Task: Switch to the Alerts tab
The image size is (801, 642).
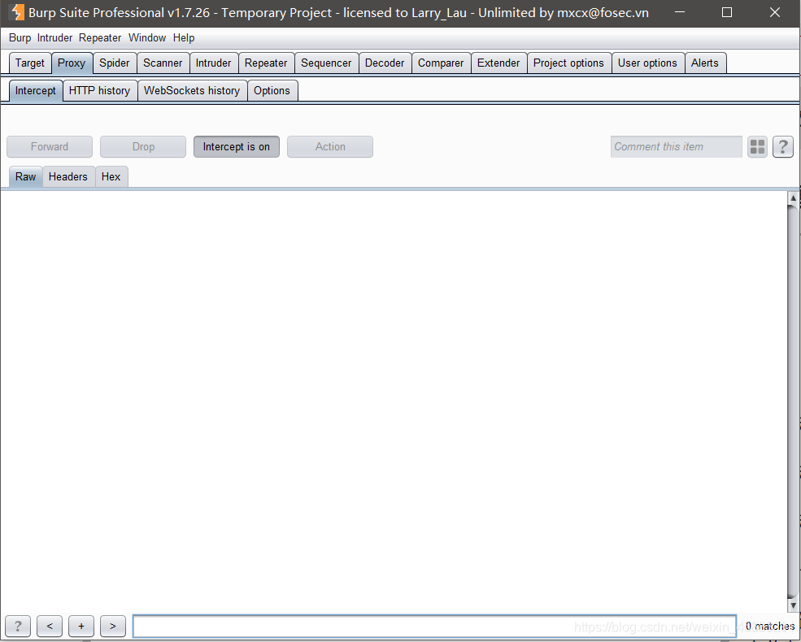Action: pyautogui.click(x=705, y=63)
